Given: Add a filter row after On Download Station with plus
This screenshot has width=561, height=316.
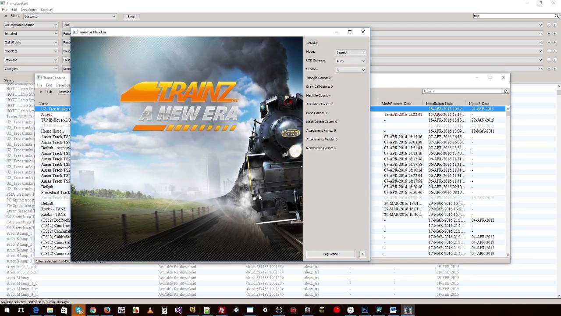Looking at the screenshot, I should (555, 25).
